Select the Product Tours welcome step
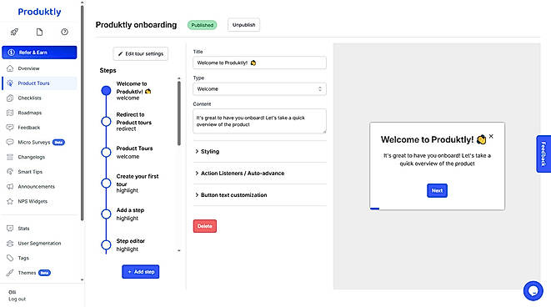 tap(133, 153)
